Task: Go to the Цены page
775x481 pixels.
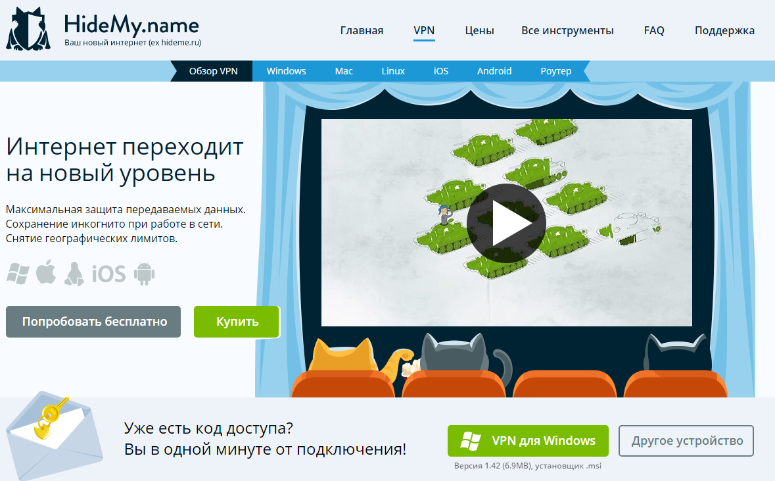Action: point(479,31)
